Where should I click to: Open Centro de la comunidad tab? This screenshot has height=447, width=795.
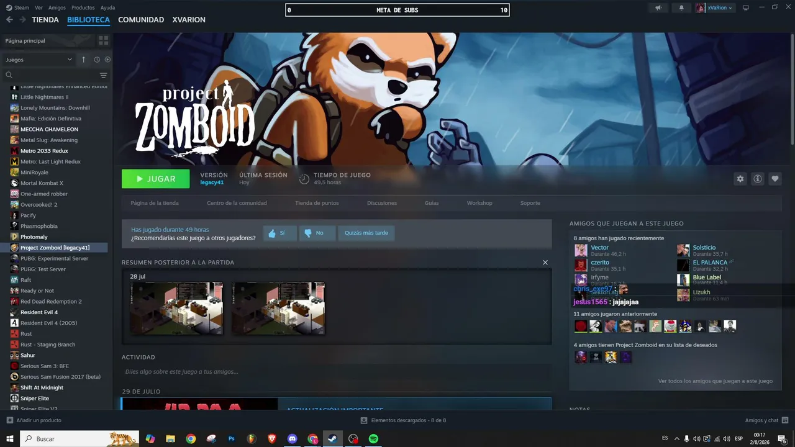(237, 203)
